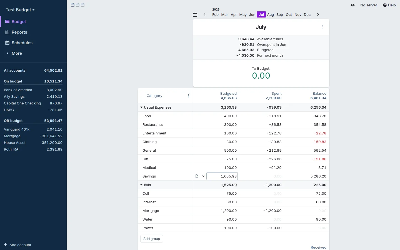Open Roth IRA account

(x=33, y=149)
